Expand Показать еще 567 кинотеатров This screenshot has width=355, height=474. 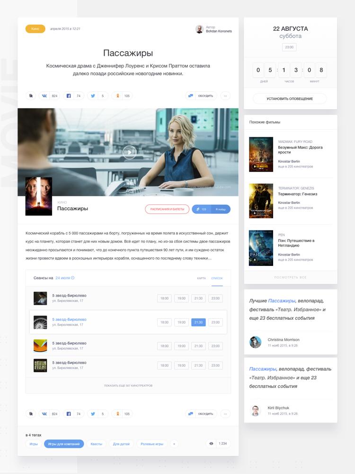click(128, 386)
